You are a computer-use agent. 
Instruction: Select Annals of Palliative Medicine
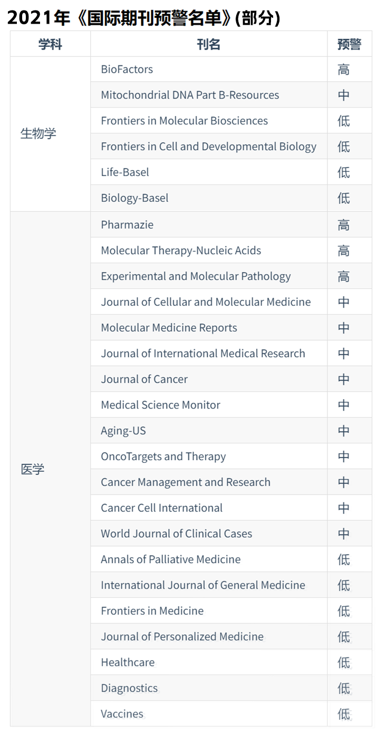pyautogui.click(x=170, y=559)
